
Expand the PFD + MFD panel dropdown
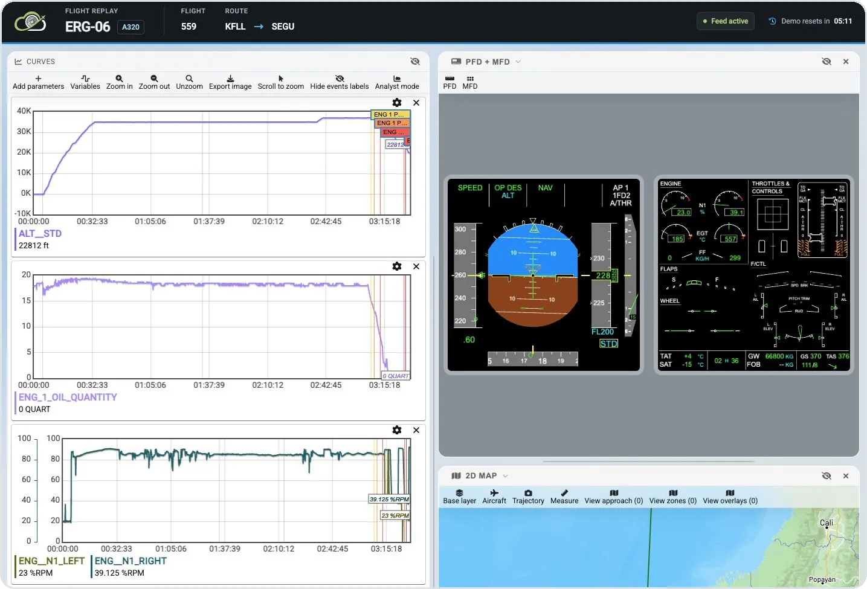coord(518,62)
